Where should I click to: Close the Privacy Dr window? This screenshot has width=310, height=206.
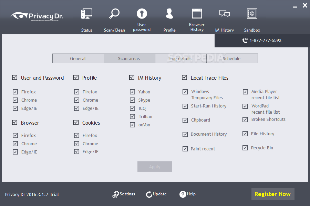pyautogui.click(x=305, y=5)
